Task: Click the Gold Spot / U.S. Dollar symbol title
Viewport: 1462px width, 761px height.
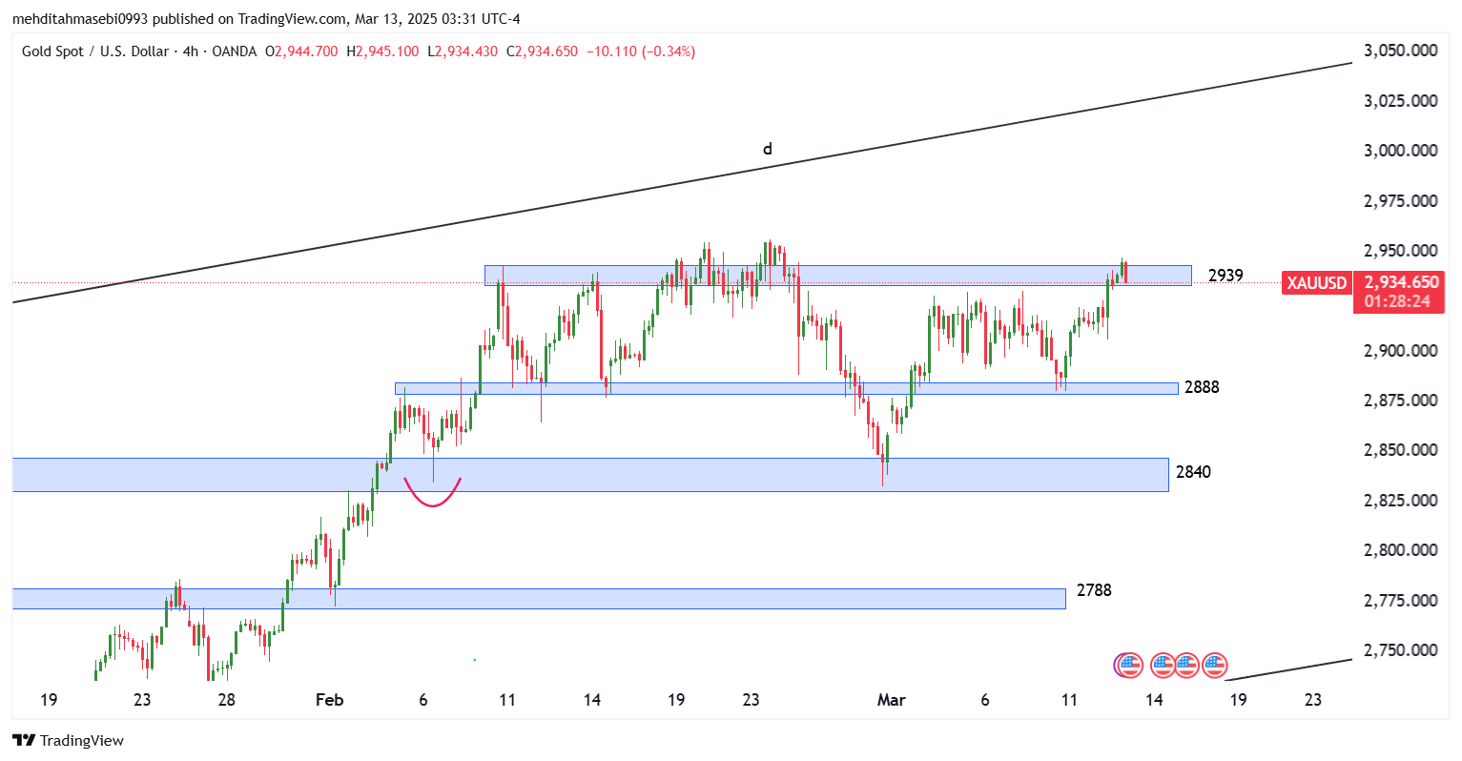Action: click(95, 51)
